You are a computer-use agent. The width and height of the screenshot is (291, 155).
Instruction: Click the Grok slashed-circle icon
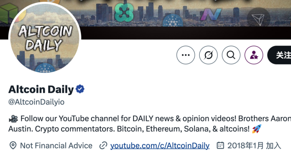[x=208, y=55]
